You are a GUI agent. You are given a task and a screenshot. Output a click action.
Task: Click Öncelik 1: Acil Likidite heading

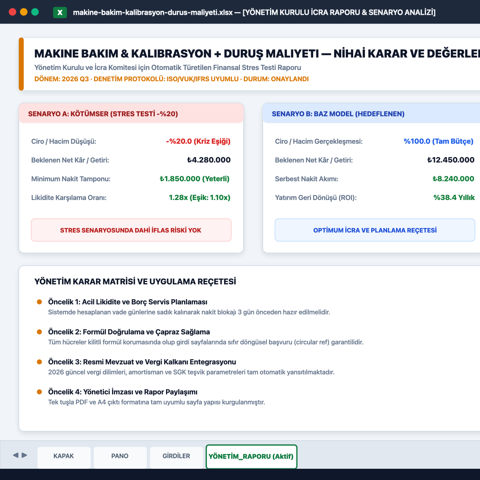point(128,302)
